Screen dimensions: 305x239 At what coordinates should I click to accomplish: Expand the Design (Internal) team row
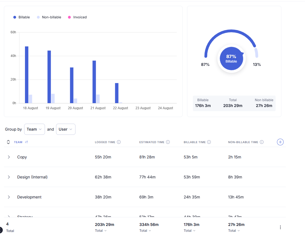tap(9, 177)
